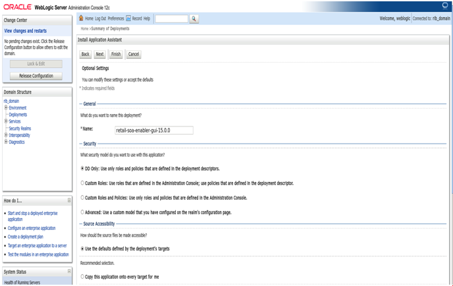Click Record in the toolbar
Viewport: 453px width, 286px height.
tap(137, 18)
